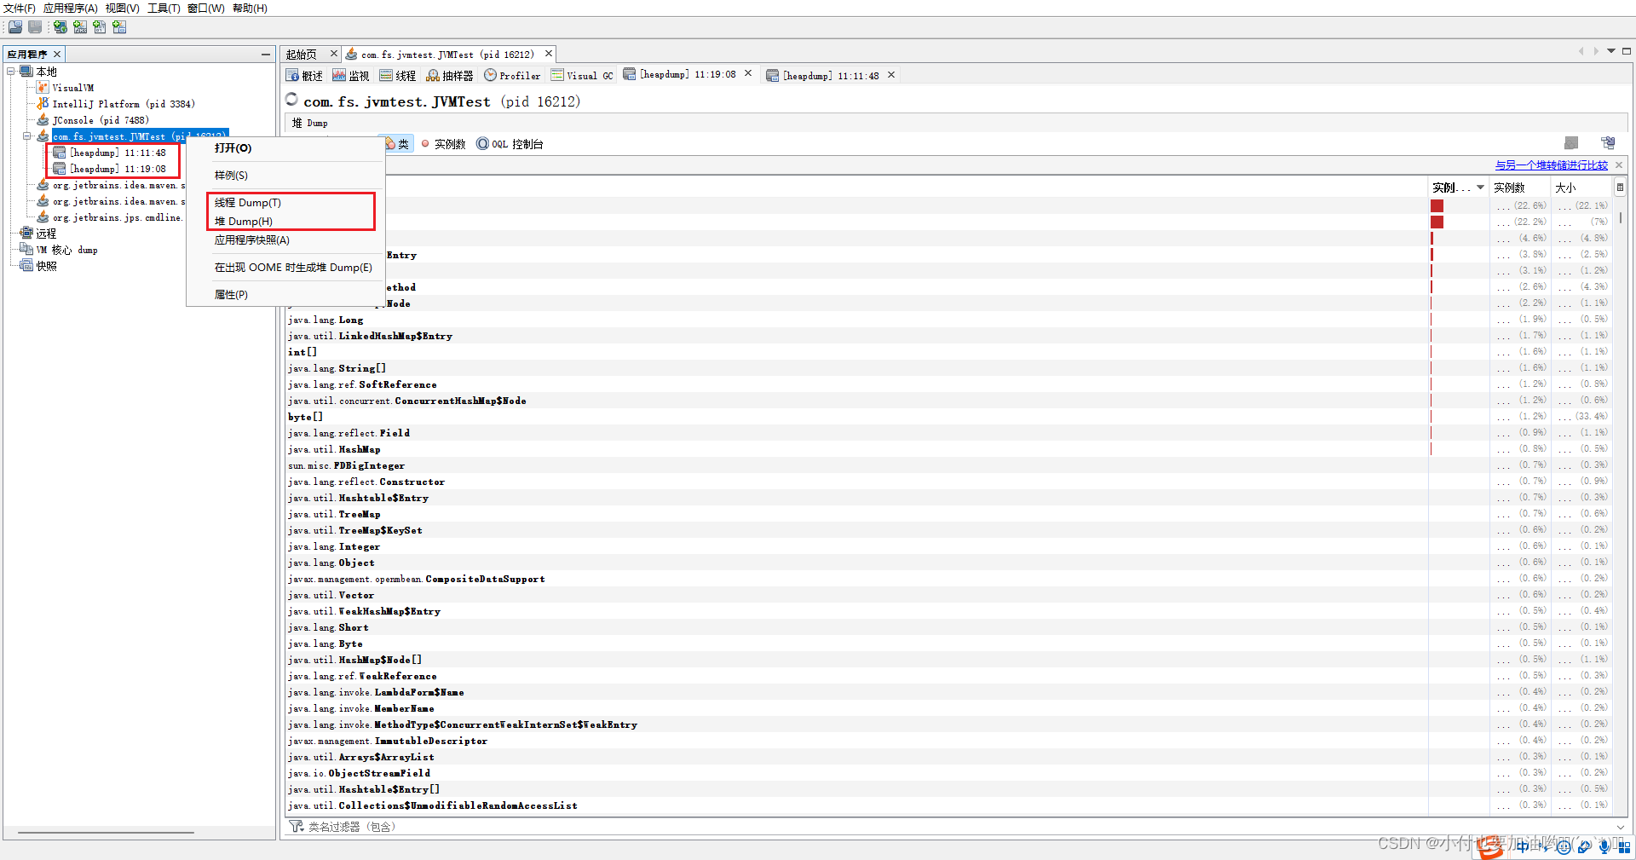Select the 快照 (Snapshots) tree node
The height and width of the screenshot is (860, 1636).
[38, 266]
